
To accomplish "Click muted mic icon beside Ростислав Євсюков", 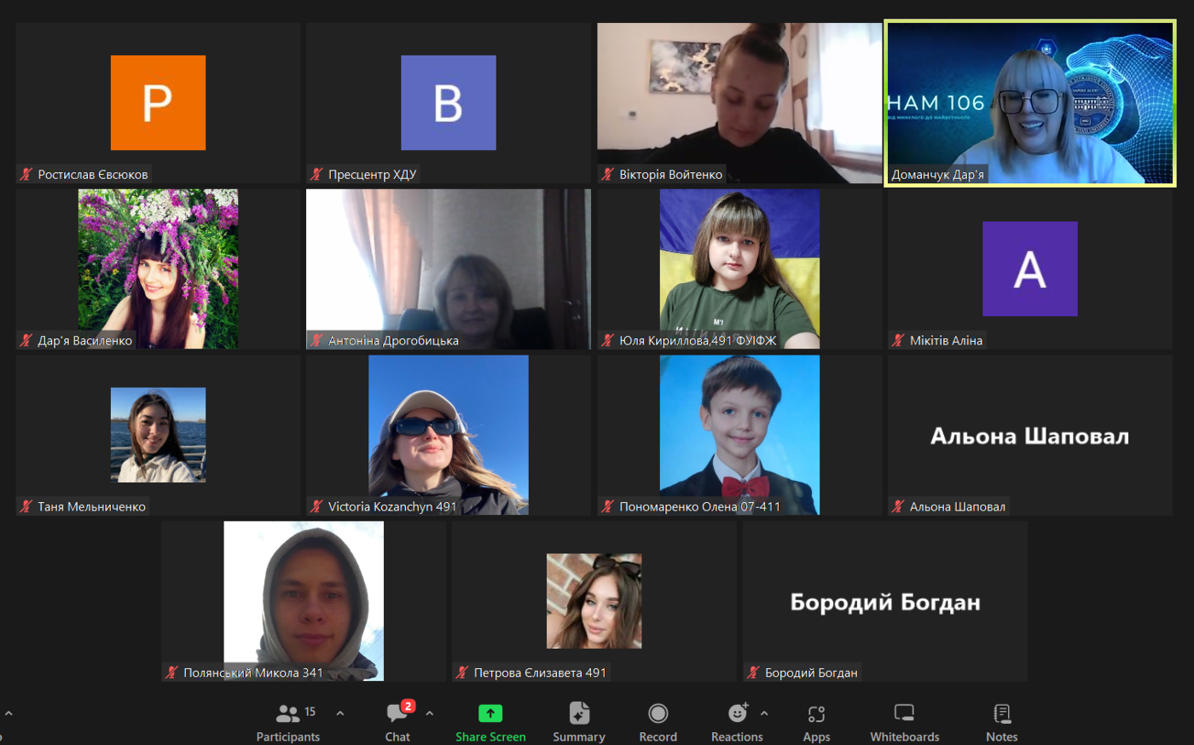I will click(26, 174).
